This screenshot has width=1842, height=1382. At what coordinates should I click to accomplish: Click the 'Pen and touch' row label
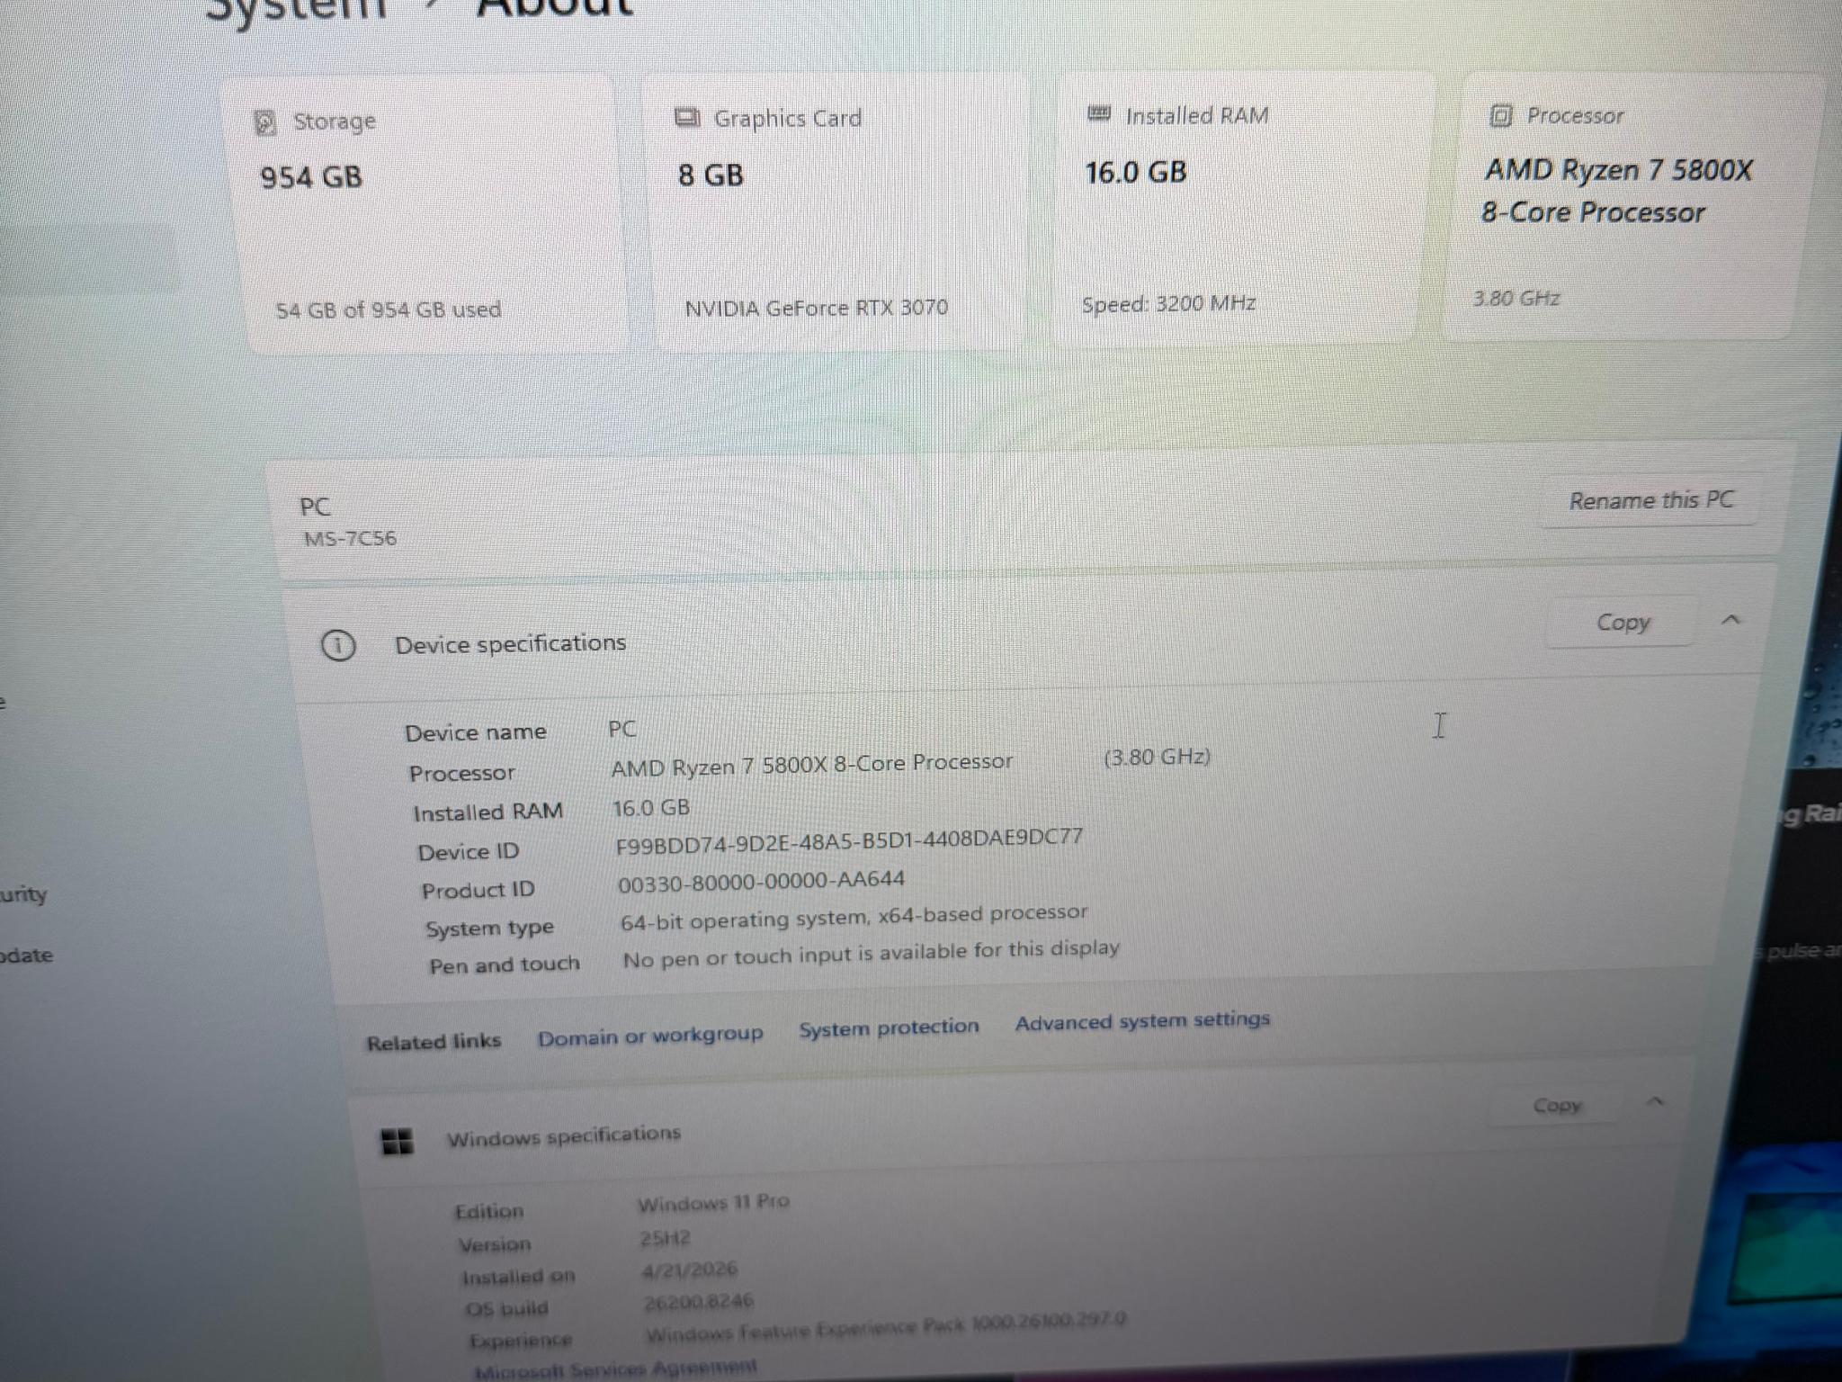505,965
